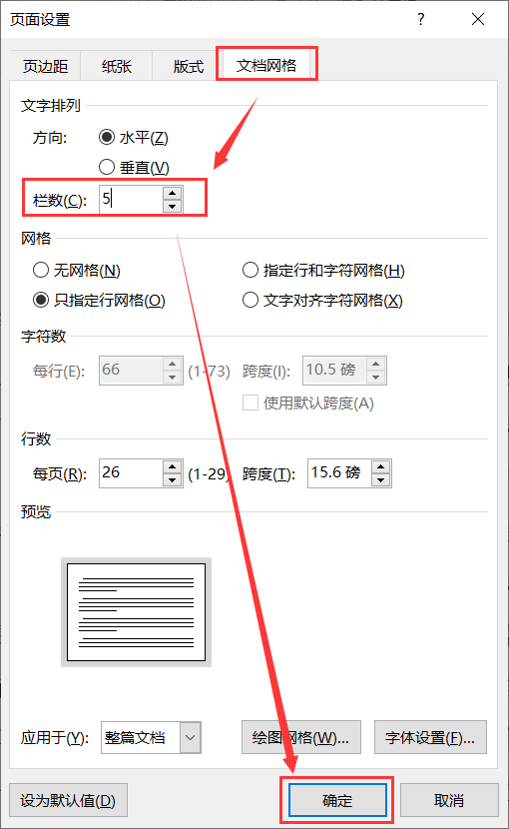Decrease 跨度(T) with down arrow
The height and width of the screenshot is (829, 509).
click(381, 480)
